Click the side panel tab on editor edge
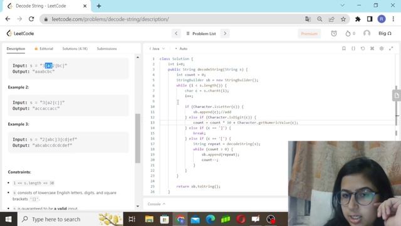The image size is (401, 226). pyautogui.click(x=397, y=95)
